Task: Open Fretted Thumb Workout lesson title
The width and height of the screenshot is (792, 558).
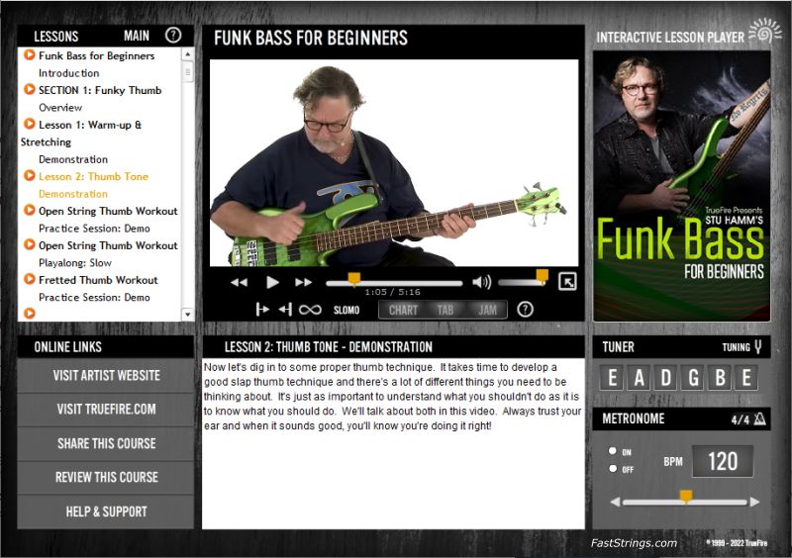Action: pyautogui.click(x=98, y=280)
